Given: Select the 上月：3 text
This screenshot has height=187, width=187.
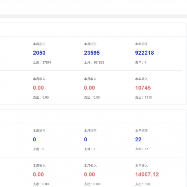Looking at the screenshot, I should (x=90, y=149).
